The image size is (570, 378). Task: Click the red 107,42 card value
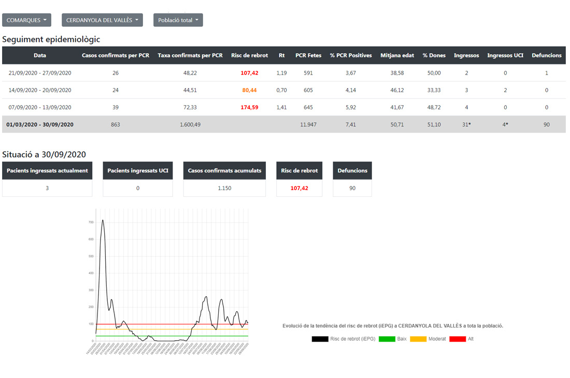click(x=299, y=188)
